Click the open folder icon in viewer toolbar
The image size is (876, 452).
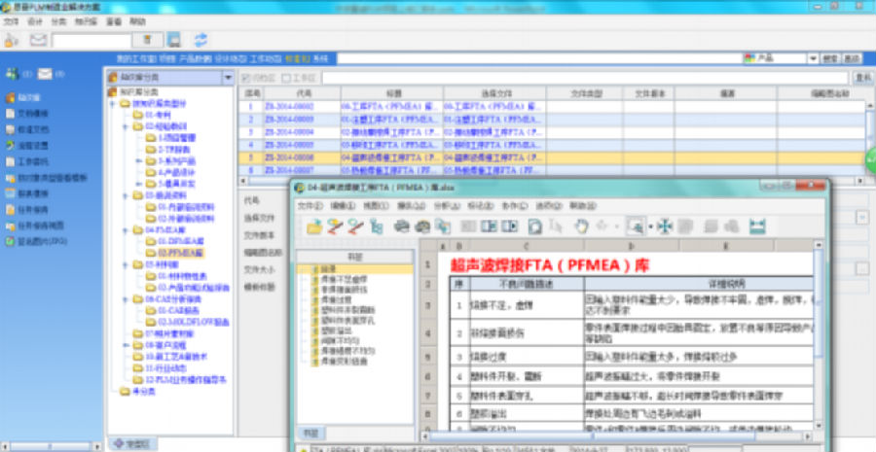click(x=314, y=226)
